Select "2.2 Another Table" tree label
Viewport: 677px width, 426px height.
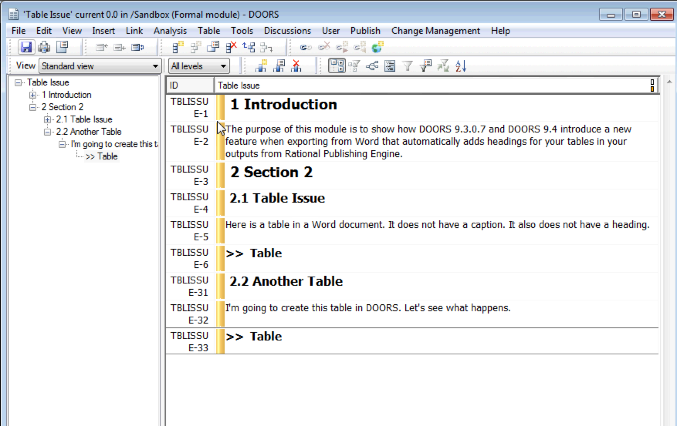89,132
